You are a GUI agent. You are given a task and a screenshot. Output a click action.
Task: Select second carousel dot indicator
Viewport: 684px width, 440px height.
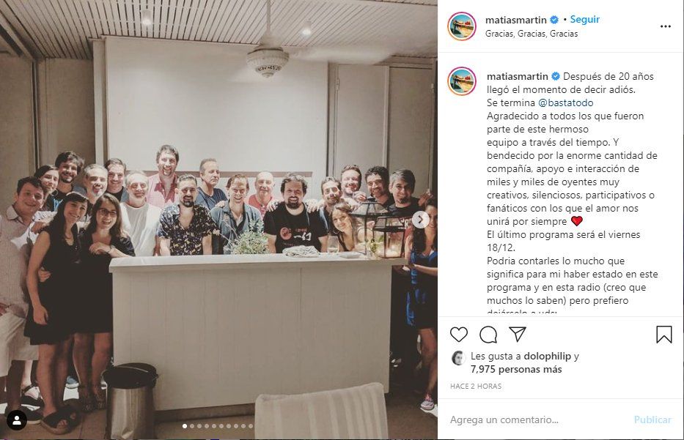tap(192, 426)
